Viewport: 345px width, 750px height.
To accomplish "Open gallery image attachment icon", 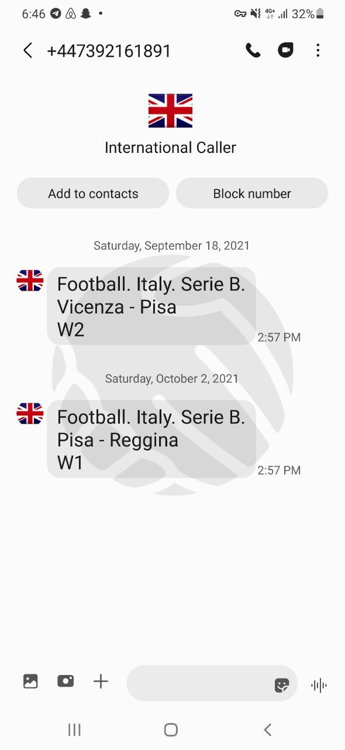I will 30,681.
